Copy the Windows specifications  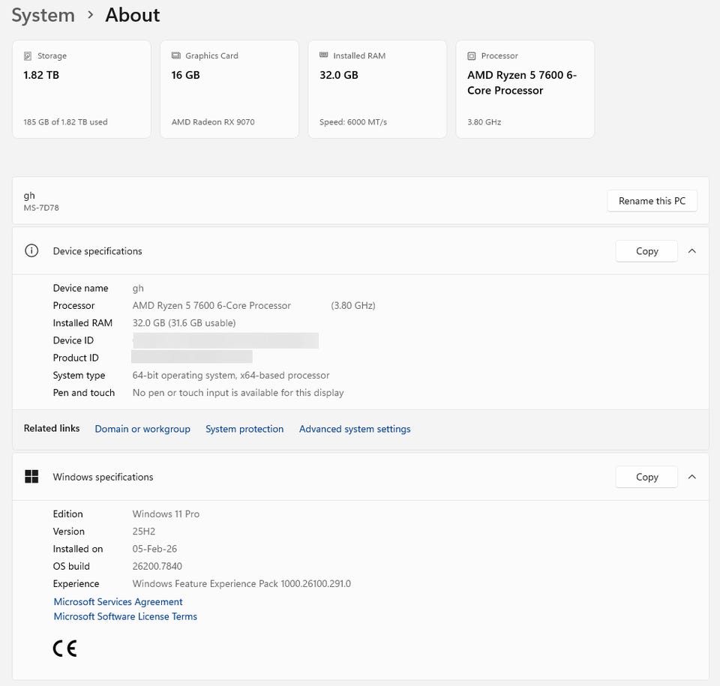click(x=646, y=477)
